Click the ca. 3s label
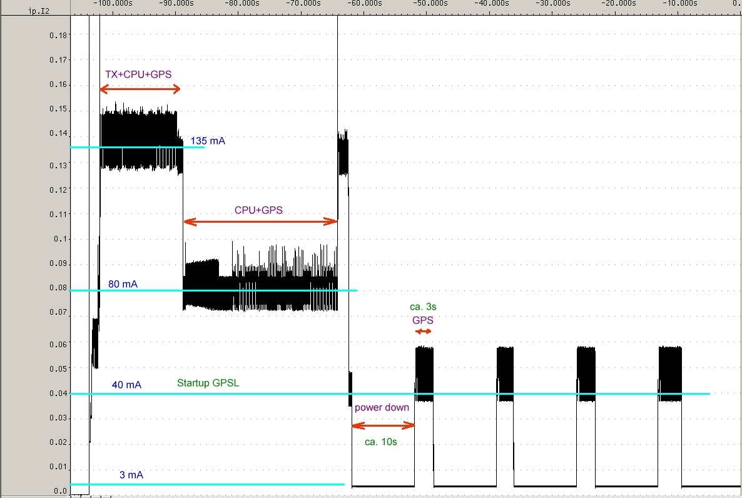Screen dimensions: 742x498 click(423, 307)
